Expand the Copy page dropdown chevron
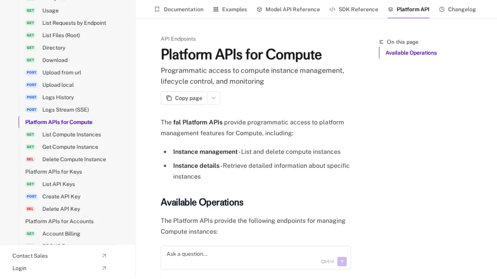 [x=214, y=98]
